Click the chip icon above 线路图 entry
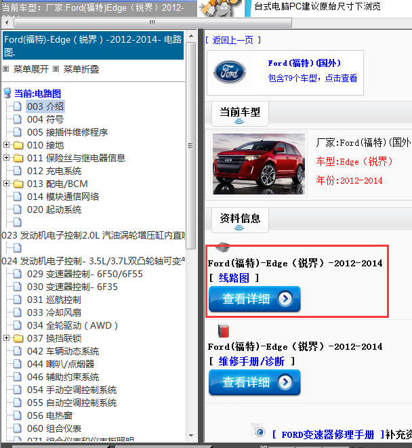 pyautogui.click(x=222, y=247)
